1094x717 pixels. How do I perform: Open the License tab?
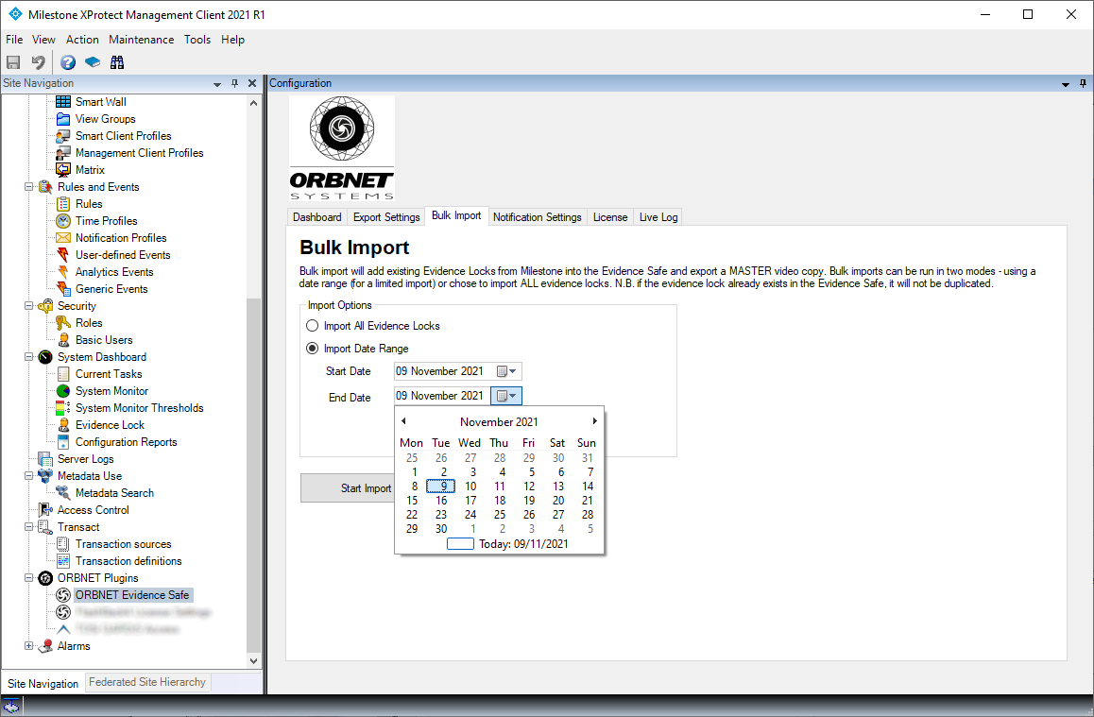(x=610, y=217)
